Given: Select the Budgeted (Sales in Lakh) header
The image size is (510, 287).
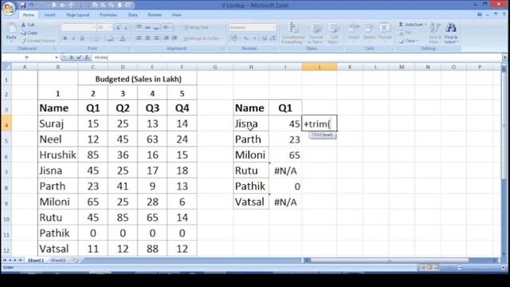Looking at the screenshot, I should point(138,79).
